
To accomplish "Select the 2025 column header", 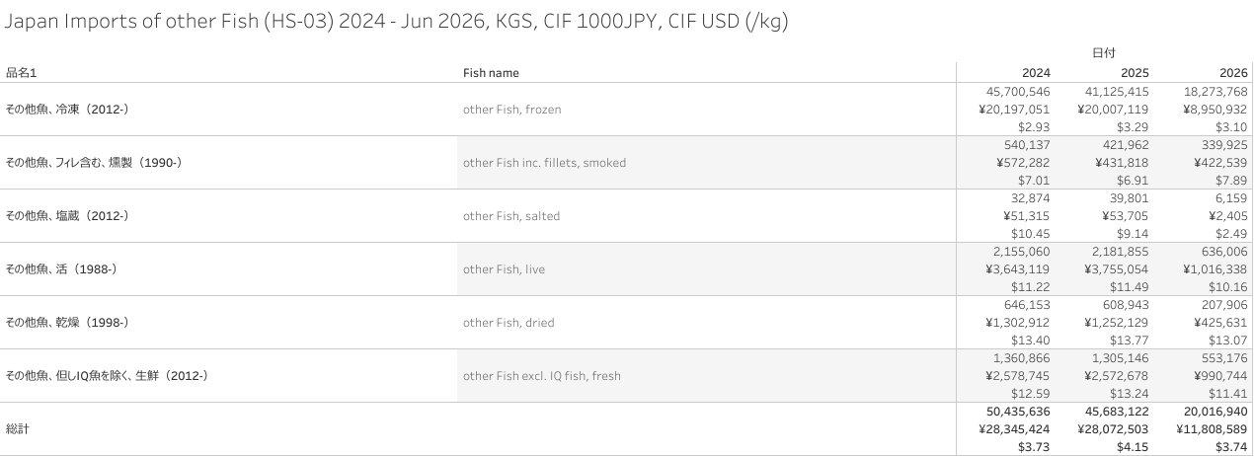I will (1135, 73).
